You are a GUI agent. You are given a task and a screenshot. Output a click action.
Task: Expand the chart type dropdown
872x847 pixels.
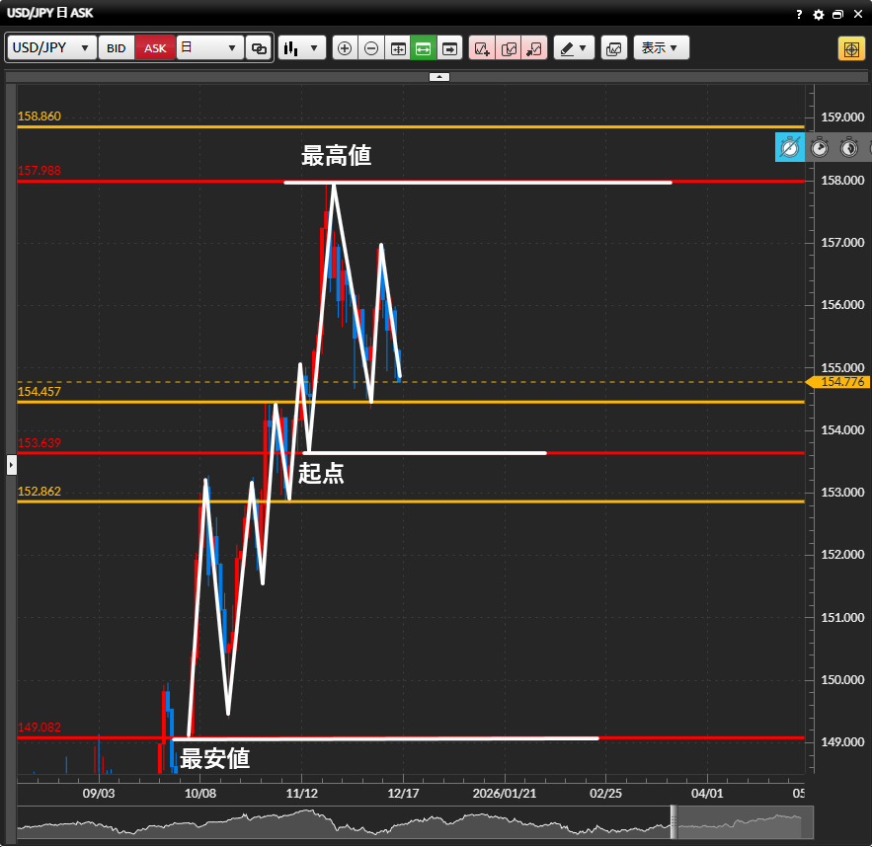coord(302,47)
